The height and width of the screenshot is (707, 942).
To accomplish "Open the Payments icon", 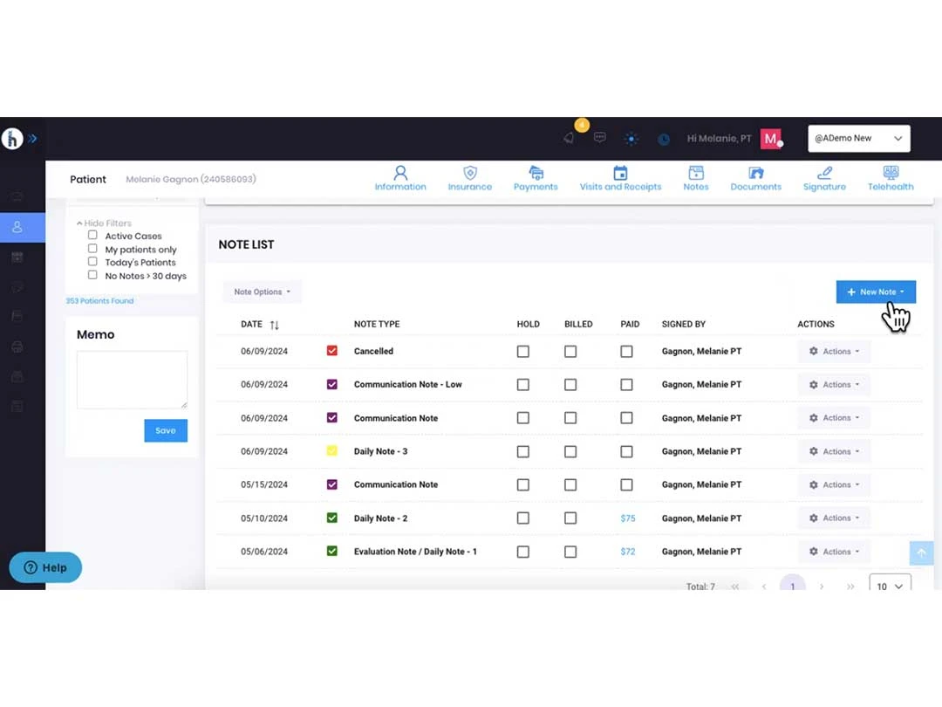I will coord(536,173).
